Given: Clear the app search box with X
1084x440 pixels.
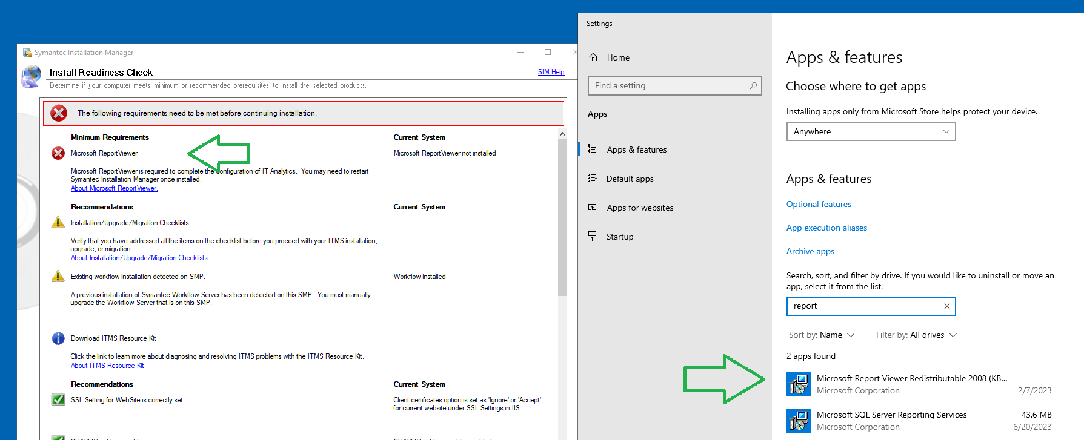Looking at the screenshot, I should pos(946,306).
